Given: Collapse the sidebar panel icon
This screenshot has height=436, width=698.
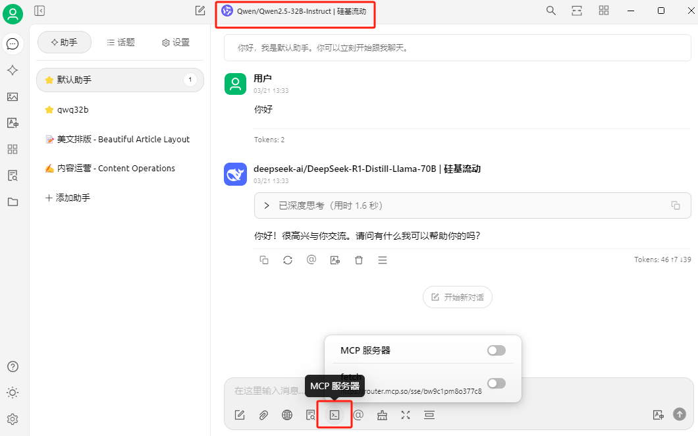Looking at the screenshot, I should tap(40, 11).
